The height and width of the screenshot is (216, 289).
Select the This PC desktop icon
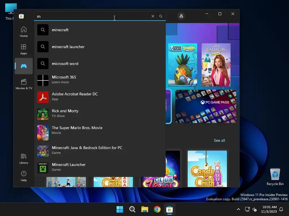(x=9, y=12)
